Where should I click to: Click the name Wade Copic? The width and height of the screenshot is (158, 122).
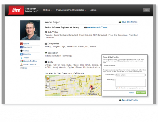pyautogui.click(x=52, y=22)
